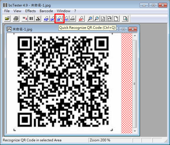Open the ? help menu
Screen dimensions: 170x145
[x=75, y=11]
